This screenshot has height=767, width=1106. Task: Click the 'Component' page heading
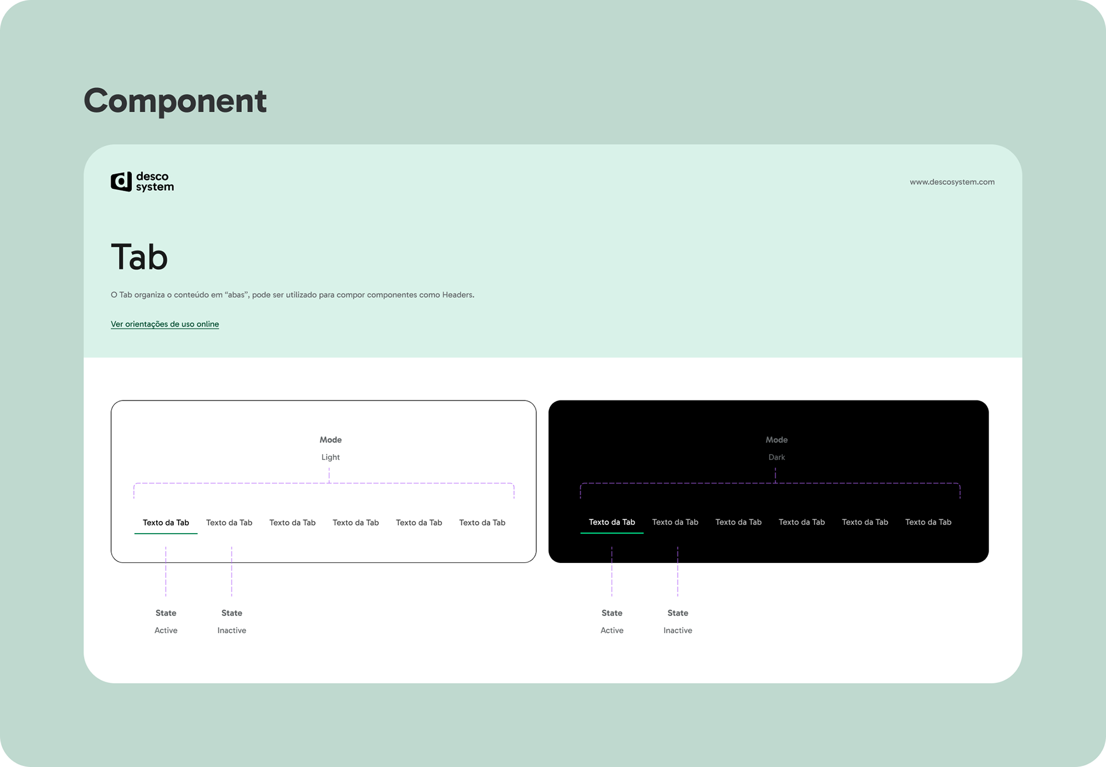tap(175, 101)
